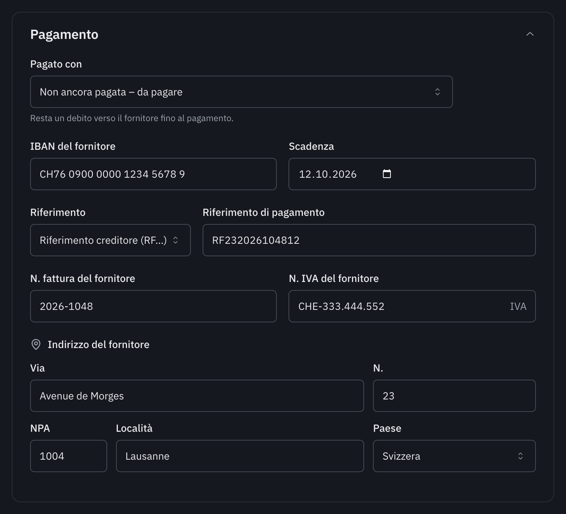Click the 'Località' label
Viewport: 566px width, 514px height.
tap(134, 428)
